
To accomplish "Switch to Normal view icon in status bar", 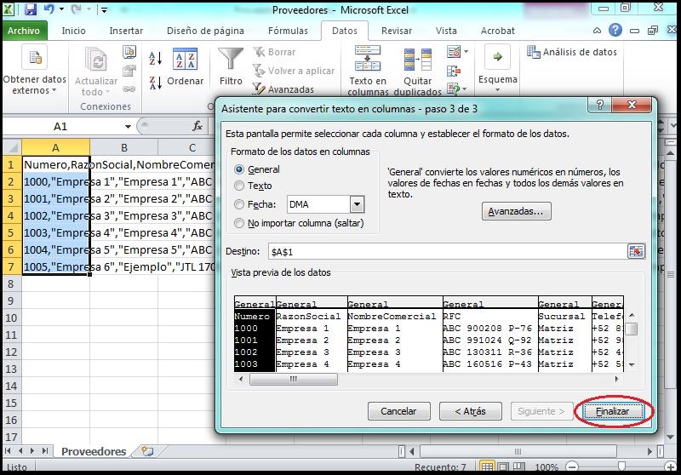I will [x=487, y=467].
